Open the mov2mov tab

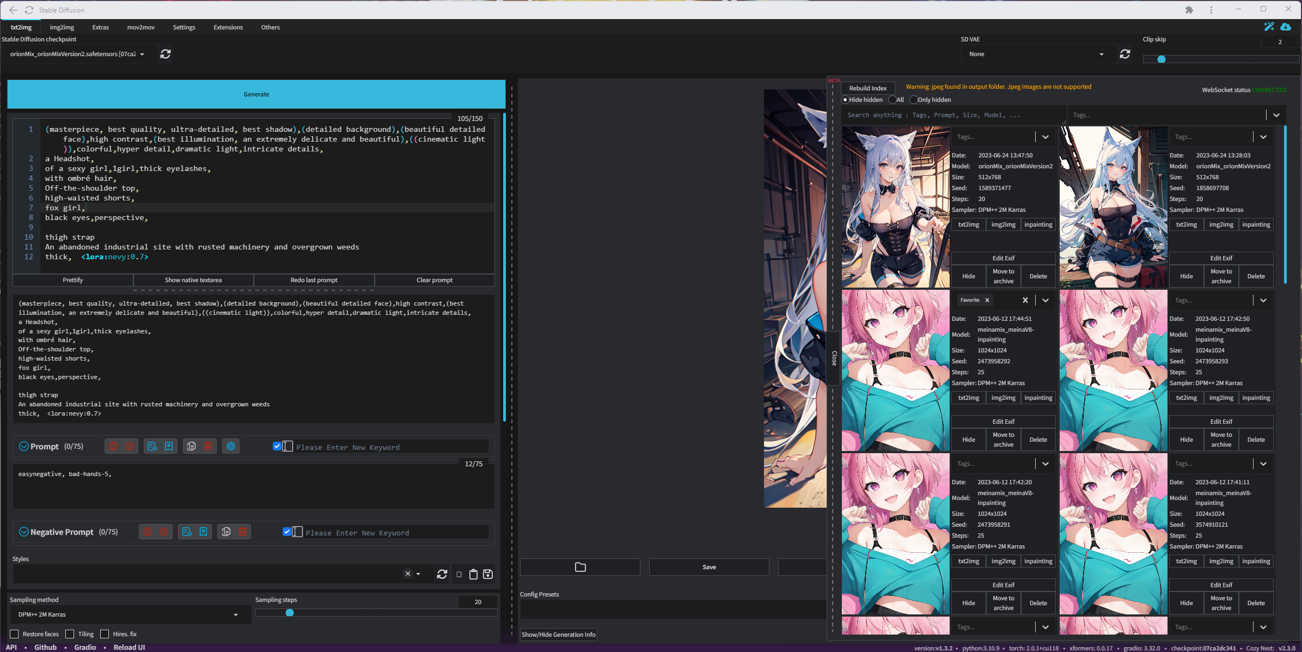140,27
